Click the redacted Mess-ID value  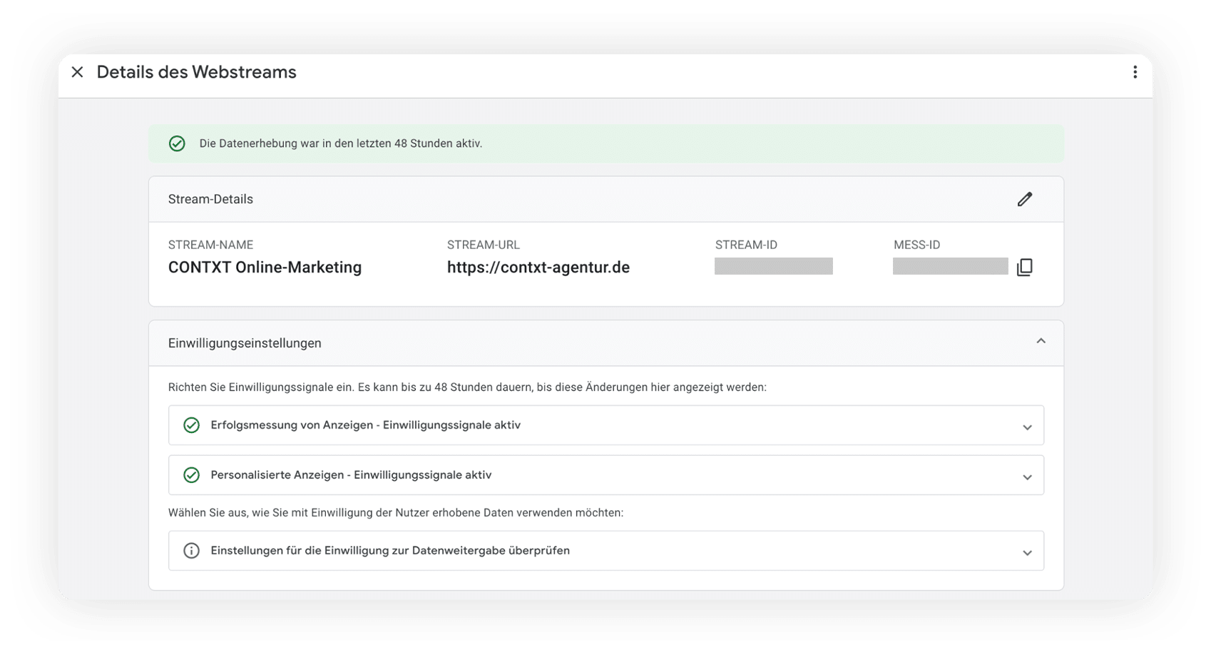(950, 266)
